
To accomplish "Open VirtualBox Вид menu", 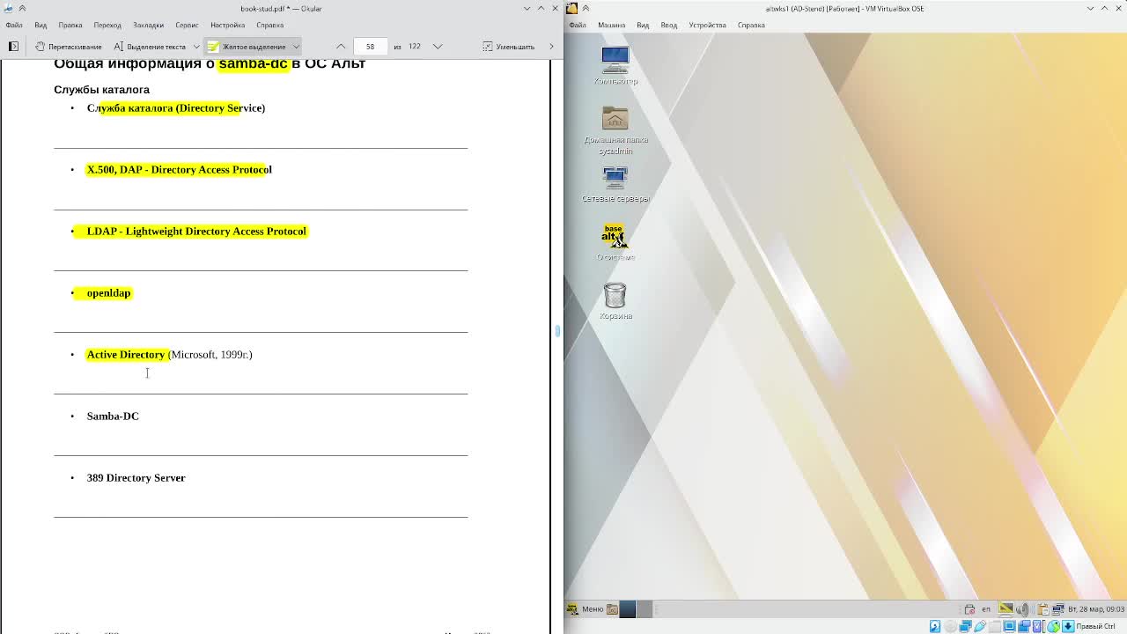I will [x=643, y=25].
